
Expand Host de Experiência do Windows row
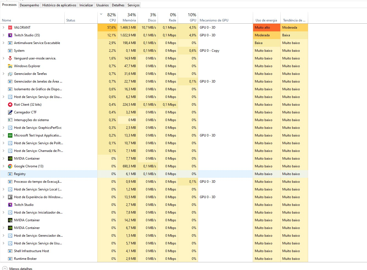pos(3,197)
